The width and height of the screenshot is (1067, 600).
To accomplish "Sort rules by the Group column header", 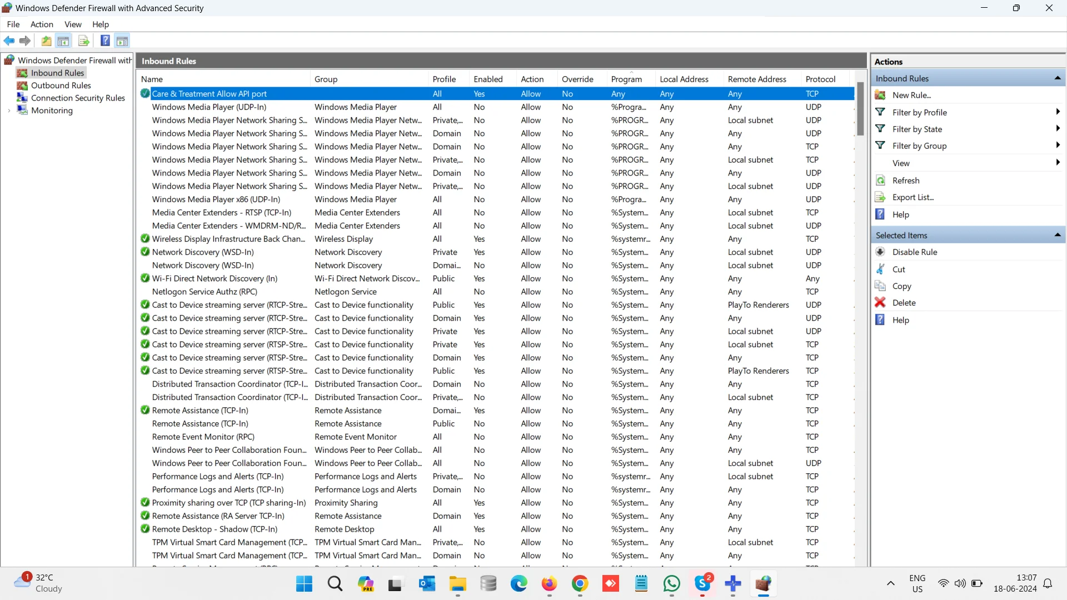I will [369, 79].
